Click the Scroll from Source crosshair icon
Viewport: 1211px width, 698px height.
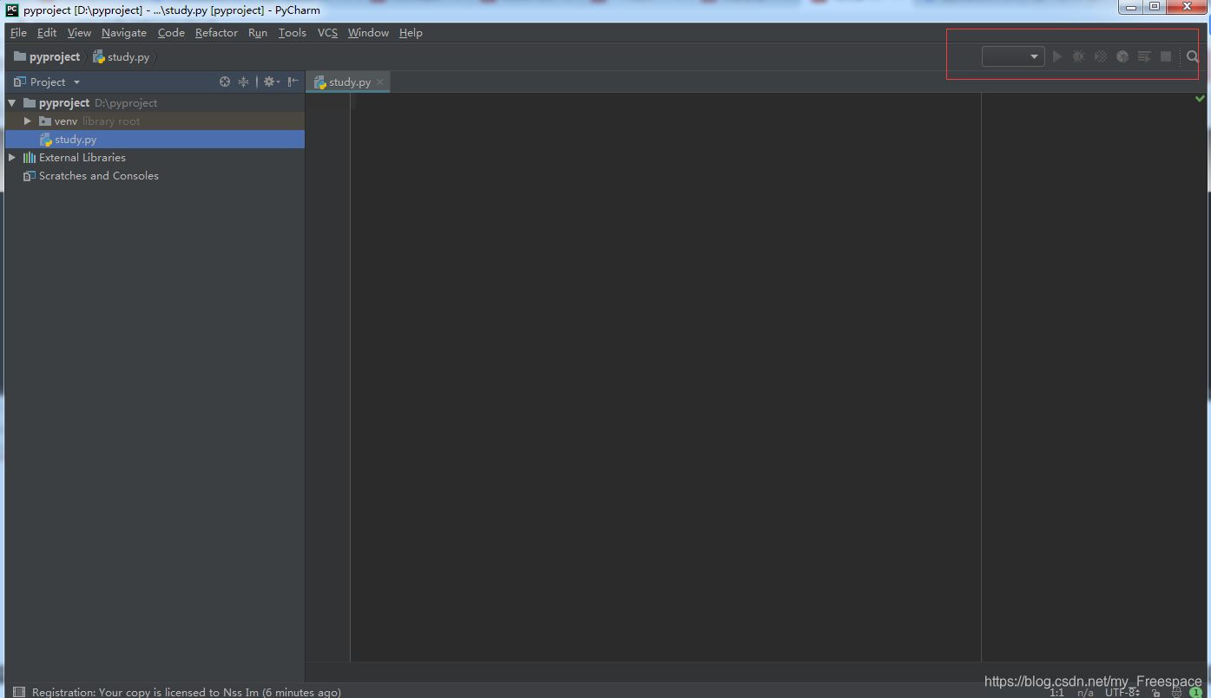pos(225,82)
